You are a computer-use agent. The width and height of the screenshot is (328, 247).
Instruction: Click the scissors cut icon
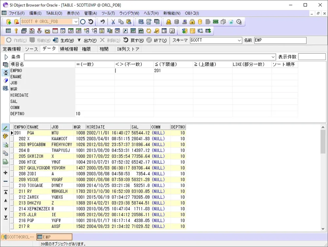pyautogui.click(x=113, y=22)
